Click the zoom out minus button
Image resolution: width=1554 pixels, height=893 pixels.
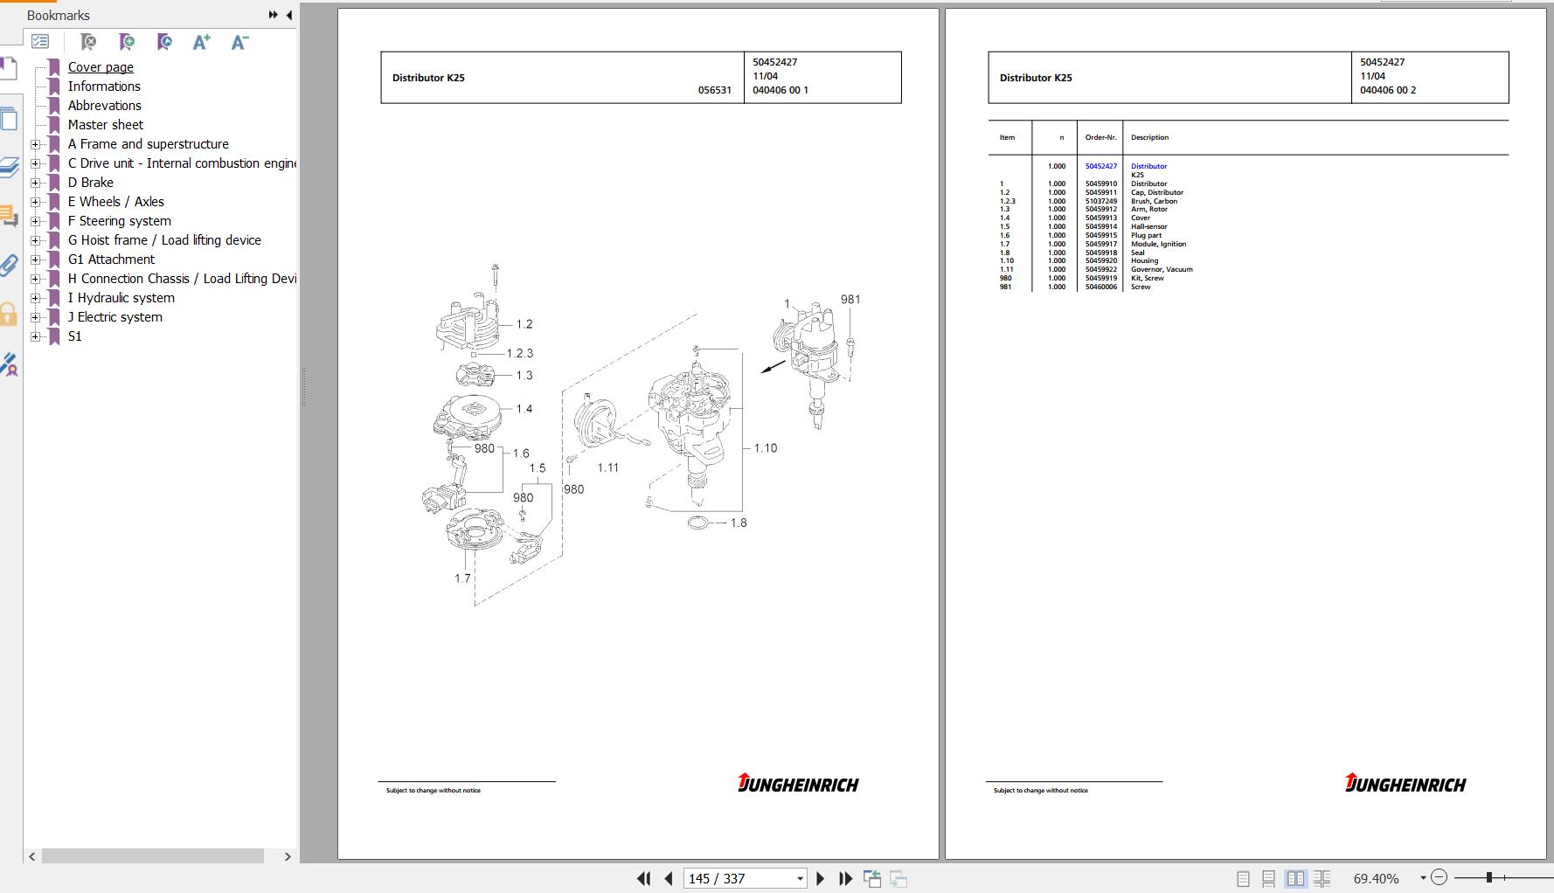[x=1440, y=877]
